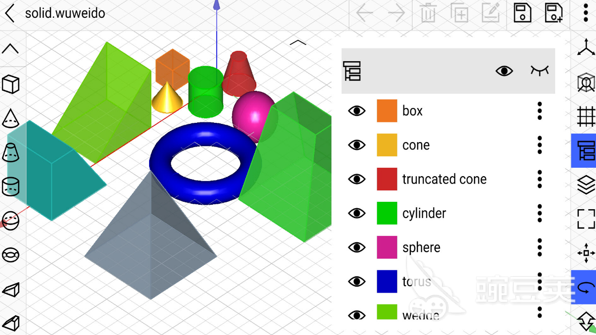The height and width of the screenshot is (335, 596).
Task: Hide all objects with header closed-eye icon
Action: tap(540, 71)
